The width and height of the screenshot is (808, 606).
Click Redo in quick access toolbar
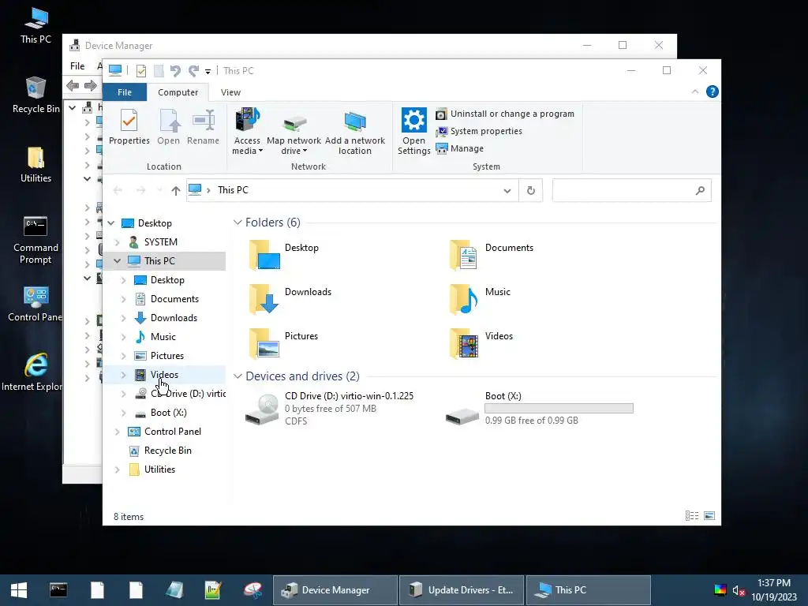click(193, 70)
